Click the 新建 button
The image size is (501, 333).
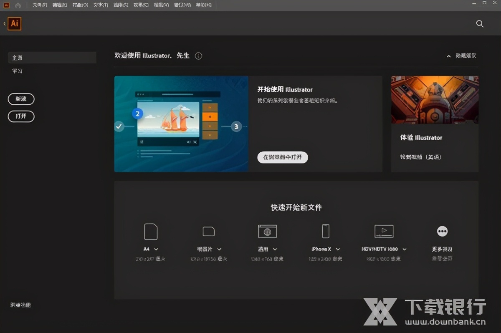click(x=21, y=99)
